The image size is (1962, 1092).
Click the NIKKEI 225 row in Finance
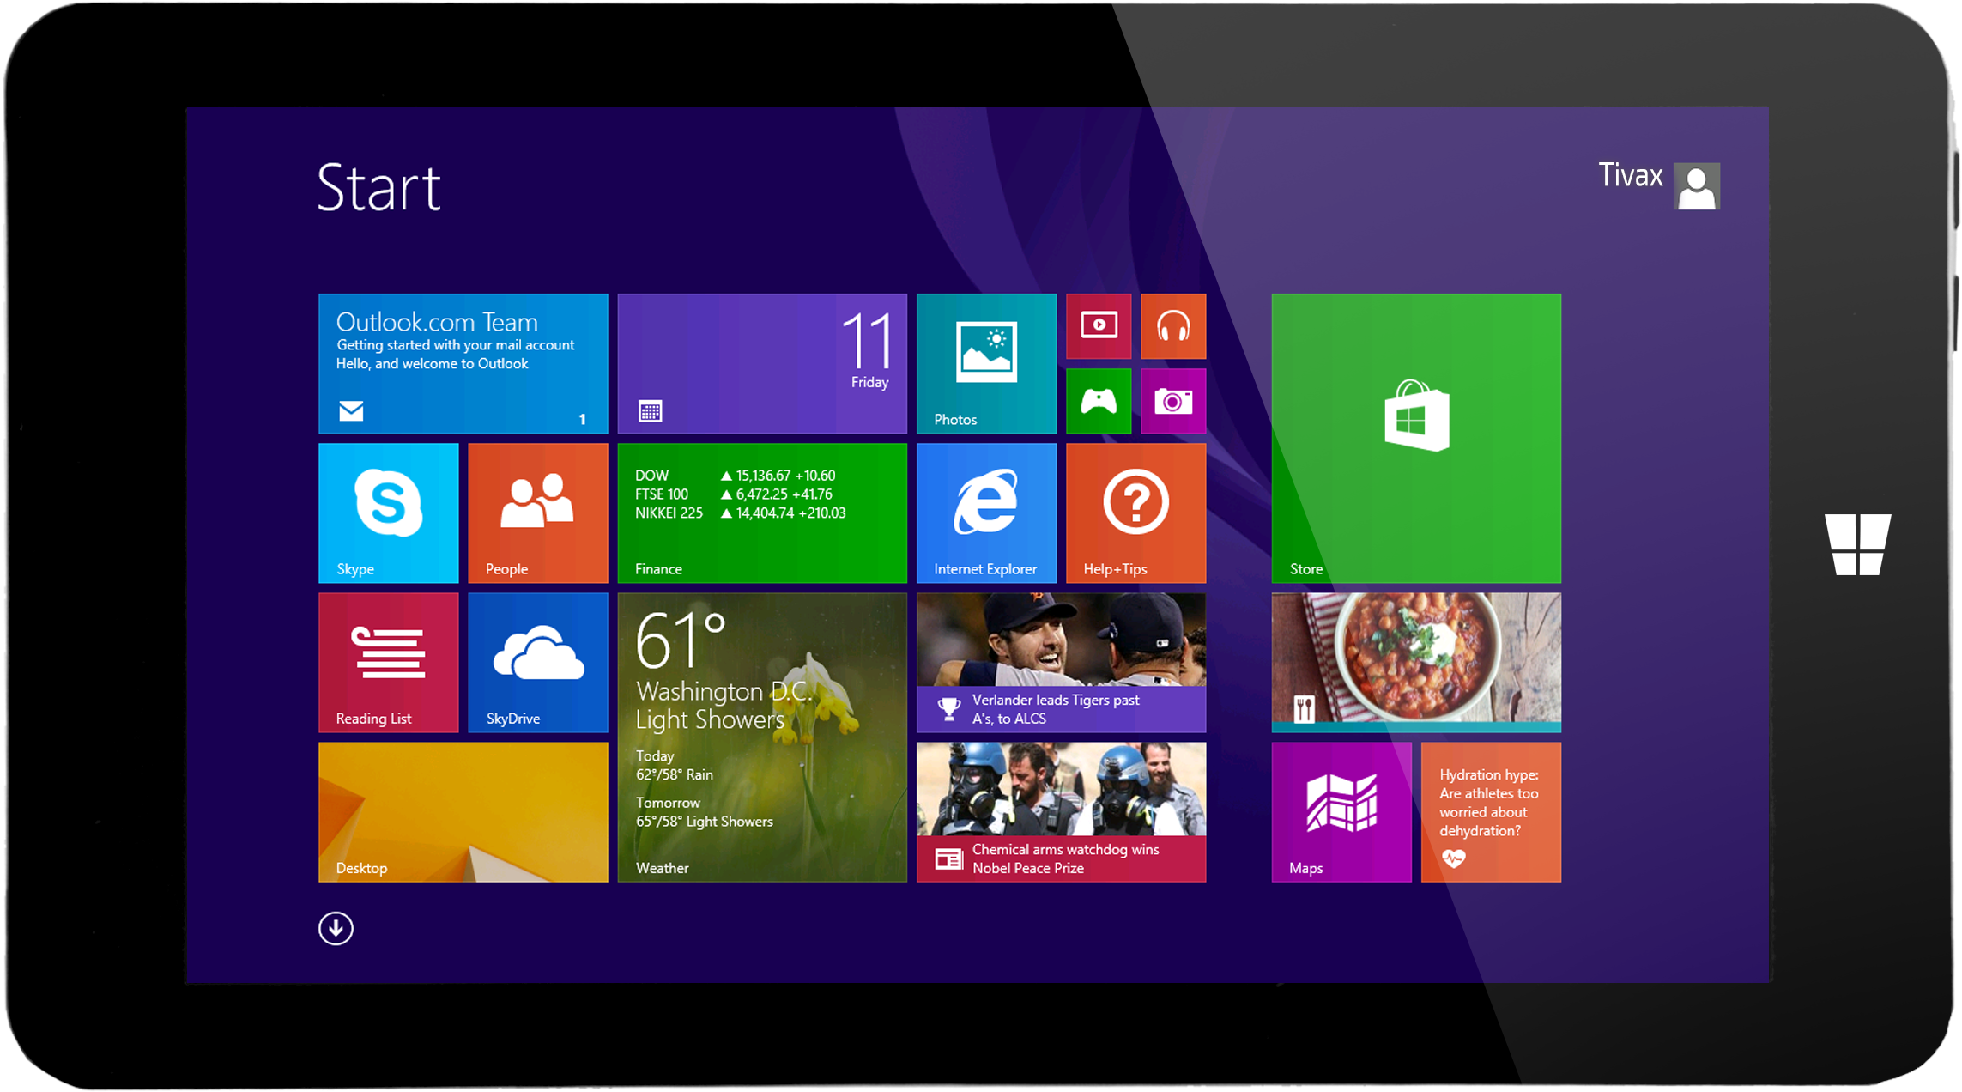(741, 513)
